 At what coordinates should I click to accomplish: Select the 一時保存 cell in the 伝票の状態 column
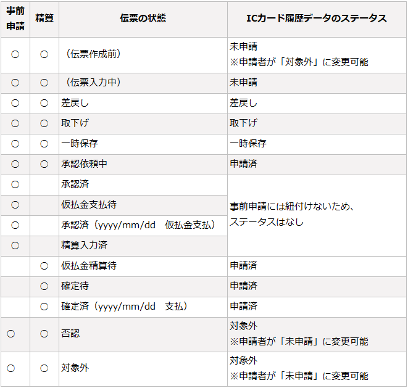pos(80,144)
